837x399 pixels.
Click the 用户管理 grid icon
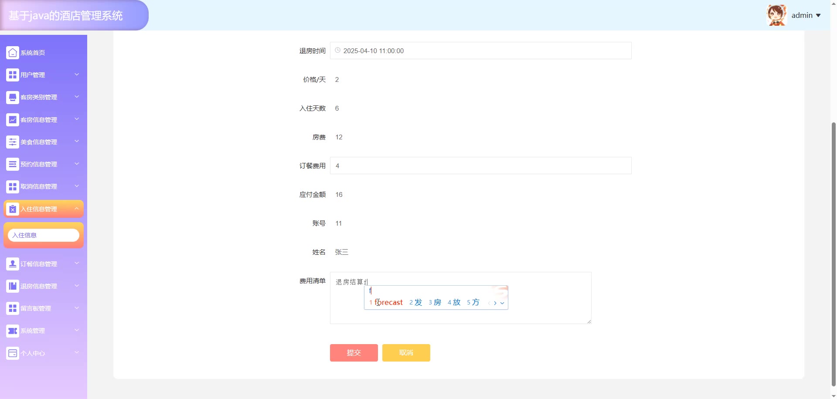coord(13,75)
